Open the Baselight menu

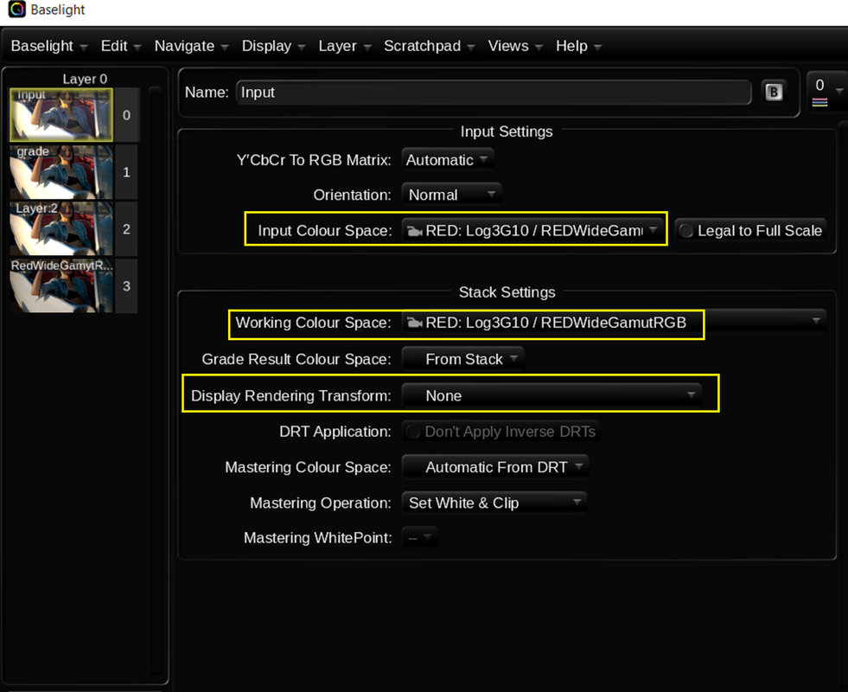click(49, 46)
